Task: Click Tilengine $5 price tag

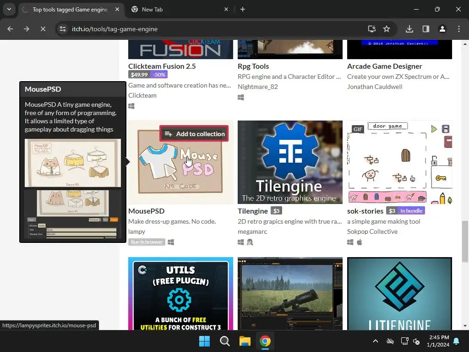Action: pyautogui.click(x=276, y=211)
